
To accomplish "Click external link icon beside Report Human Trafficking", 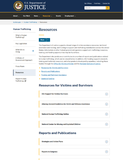I will coord(25,81).
